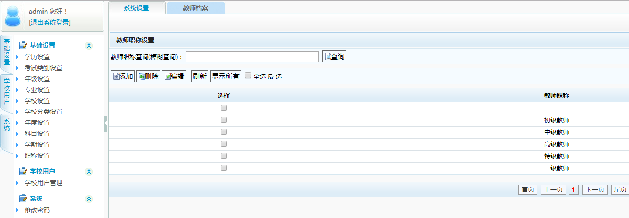Select the checkbox for 初级教师
This screenshot has width=629, height=218.
pyautogui.click(x=224, y=120)
